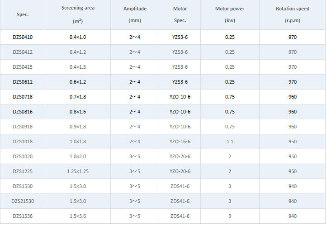Select the DZS0412 row label

coord(23,52)
